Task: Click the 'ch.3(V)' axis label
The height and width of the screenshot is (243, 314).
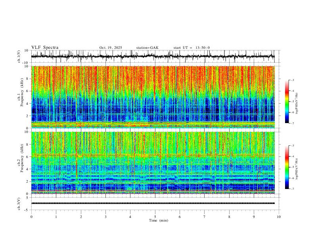Action: [x=19, y=204]
